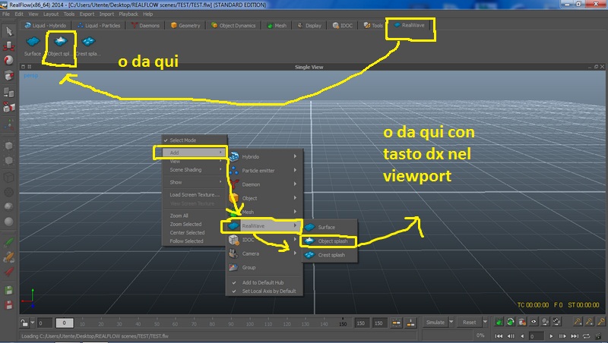Pick Surface in RealWave submenu
This screenshot has width=608, height=343.
(x=330, y=227)
